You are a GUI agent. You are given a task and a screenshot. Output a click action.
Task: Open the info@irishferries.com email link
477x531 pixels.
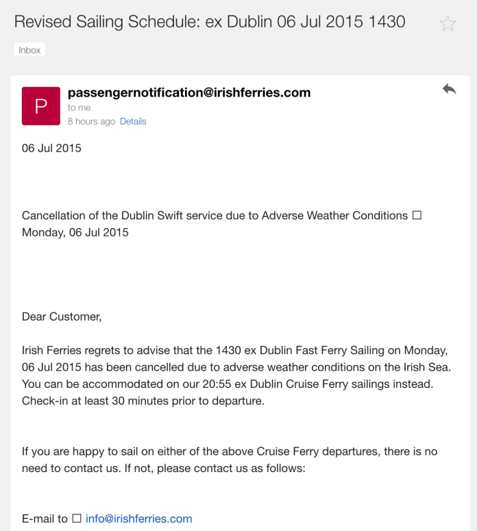tap(138, 519)
